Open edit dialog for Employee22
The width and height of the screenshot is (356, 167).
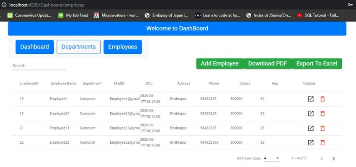(311, 142)
